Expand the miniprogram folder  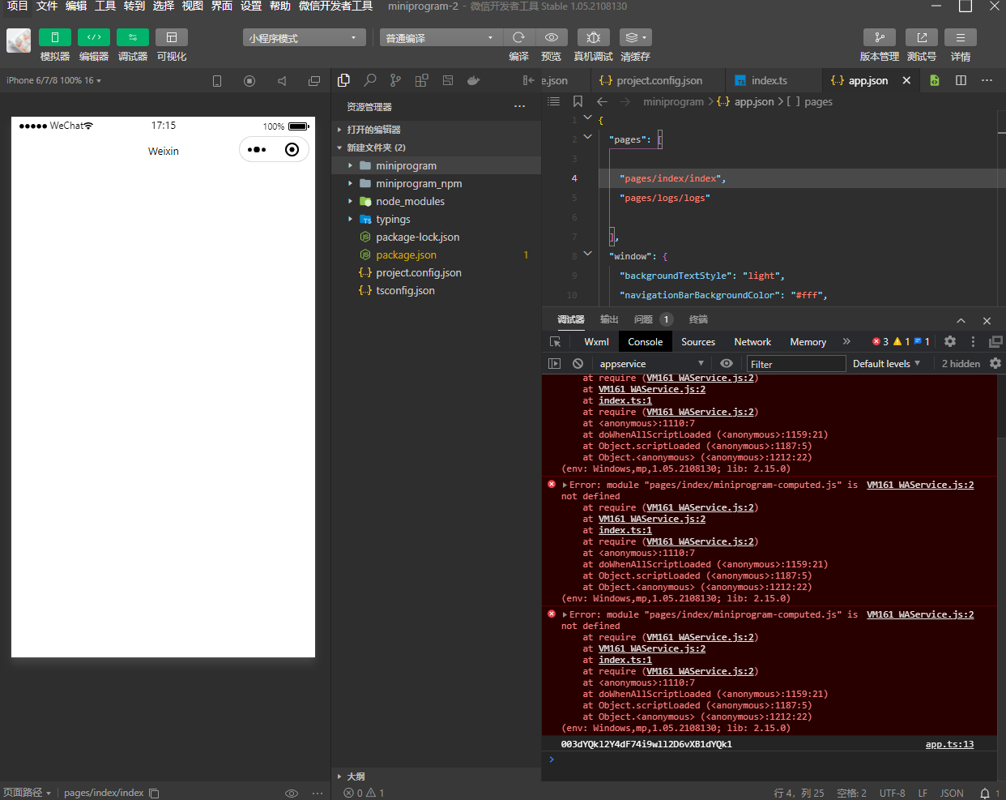point(436,165)
